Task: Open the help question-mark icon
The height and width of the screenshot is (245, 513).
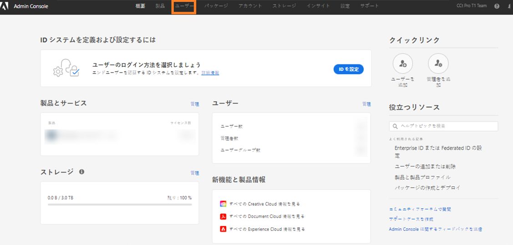Action: 497,6
